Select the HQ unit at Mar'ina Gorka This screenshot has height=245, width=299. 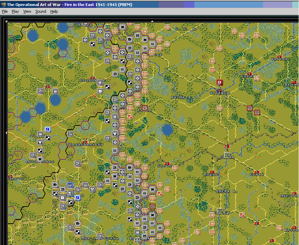tap(100, 236)
